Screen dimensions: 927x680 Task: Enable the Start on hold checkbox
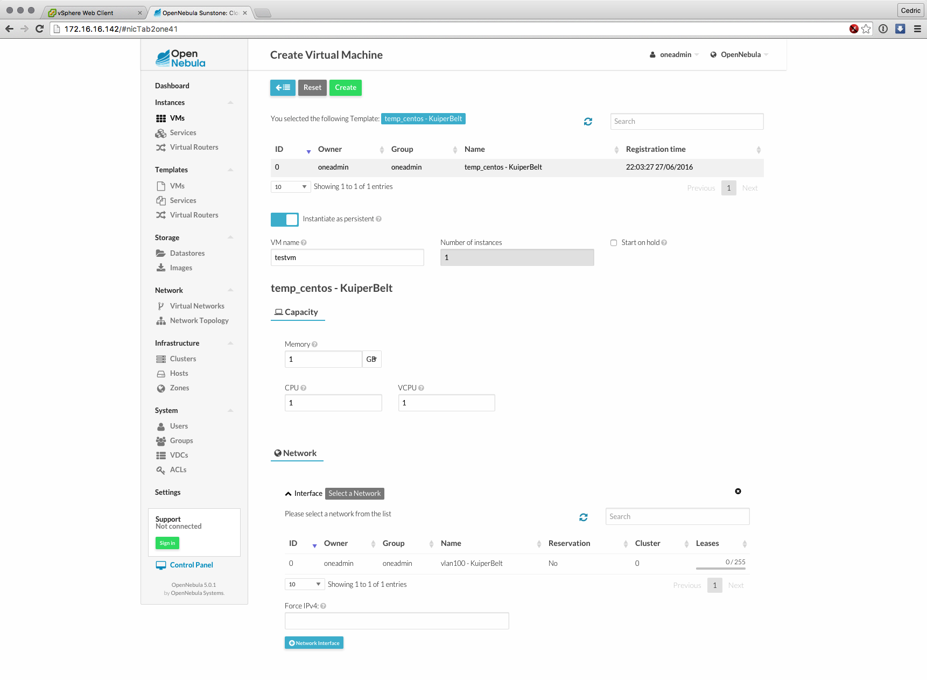pos(614,243)
